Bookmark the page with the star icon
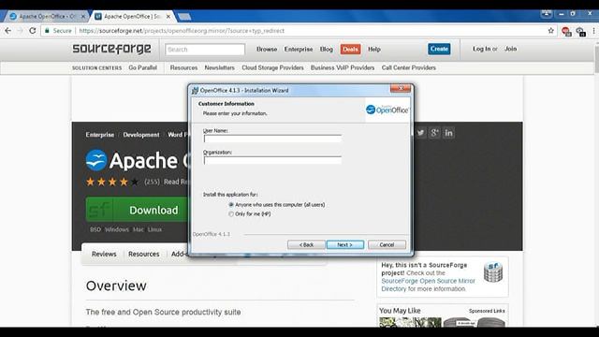Viewport: 599px width, 337px height. [550, 31]
